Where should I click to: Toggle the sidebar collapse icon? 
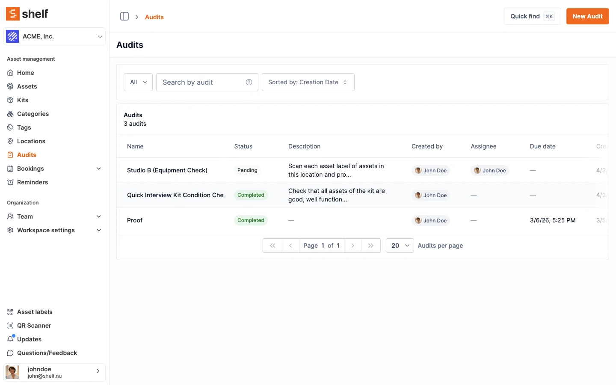[124, 16]
